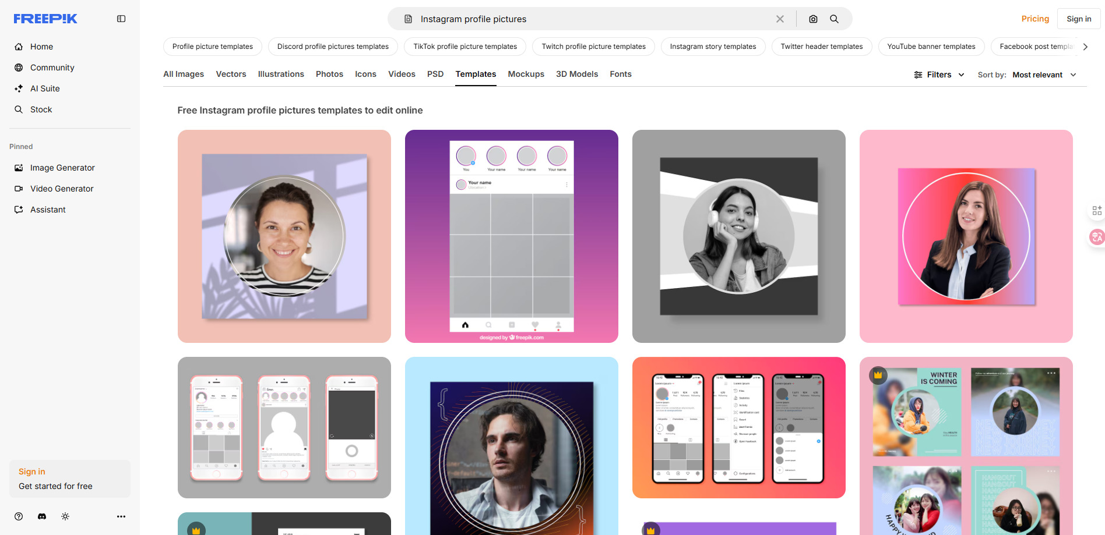The height and width of the screenshot is (535, 1105).
Task: Open the Home sidebar item
Action: tap(41, 47)
